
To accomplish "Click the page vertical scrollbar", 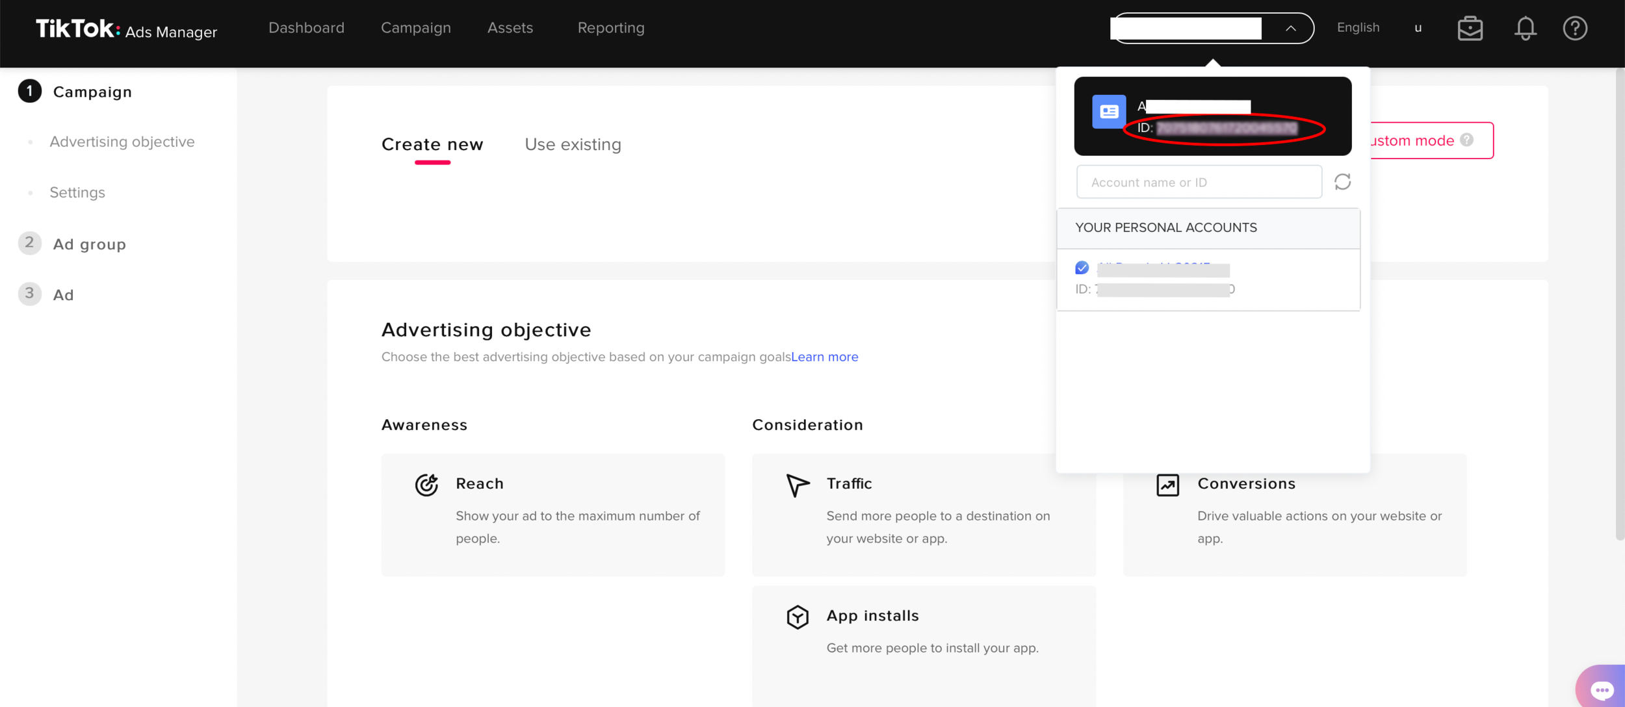I will [x=1619, y=303].
